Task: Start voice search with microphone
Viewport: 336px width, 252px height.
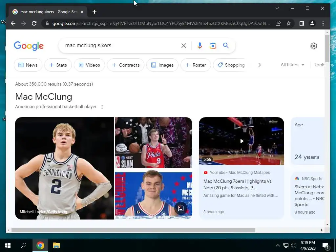Action: point(200,46)
